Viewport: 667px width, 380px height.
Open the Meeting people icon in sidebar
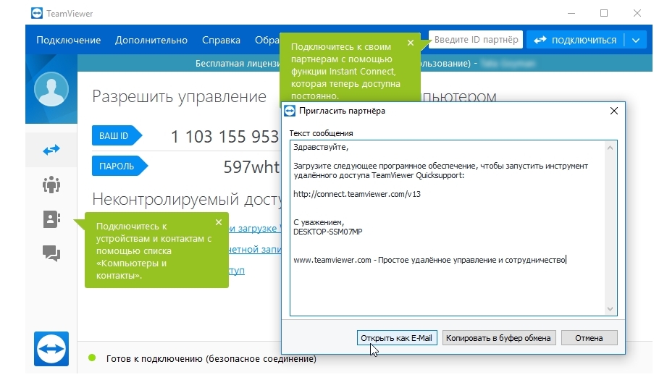(x=51, y=185)
